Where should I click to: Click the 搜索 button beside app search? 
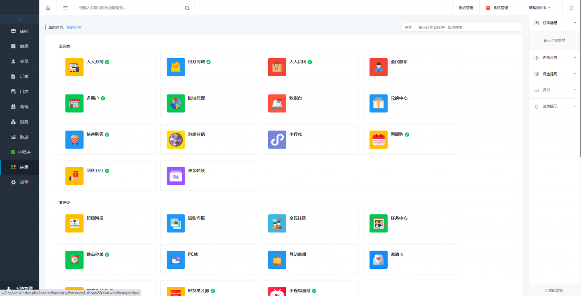point(408,27)
